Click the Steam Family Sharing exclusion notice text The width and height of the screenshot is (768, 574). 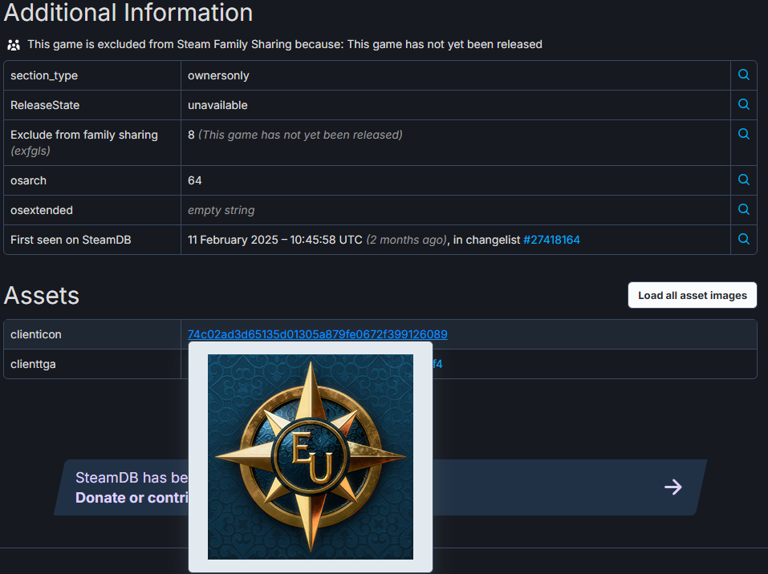click(x=285, y=45)
